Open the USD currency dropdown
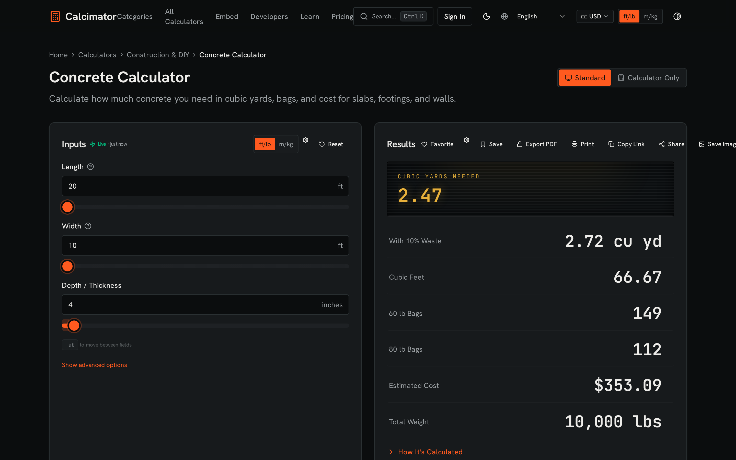This screenshot has height=460, width=736. (x=595, y=16)
